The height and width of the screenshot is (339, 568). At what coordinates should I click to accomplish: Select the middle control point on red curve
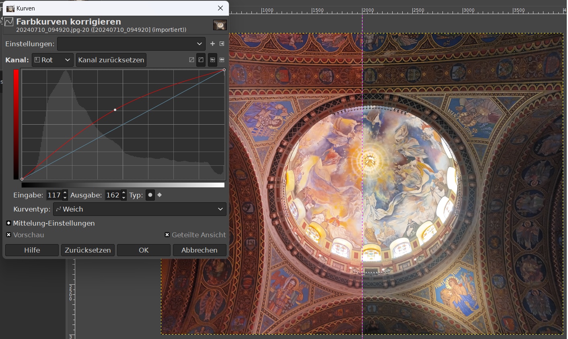tap(115, 110)
